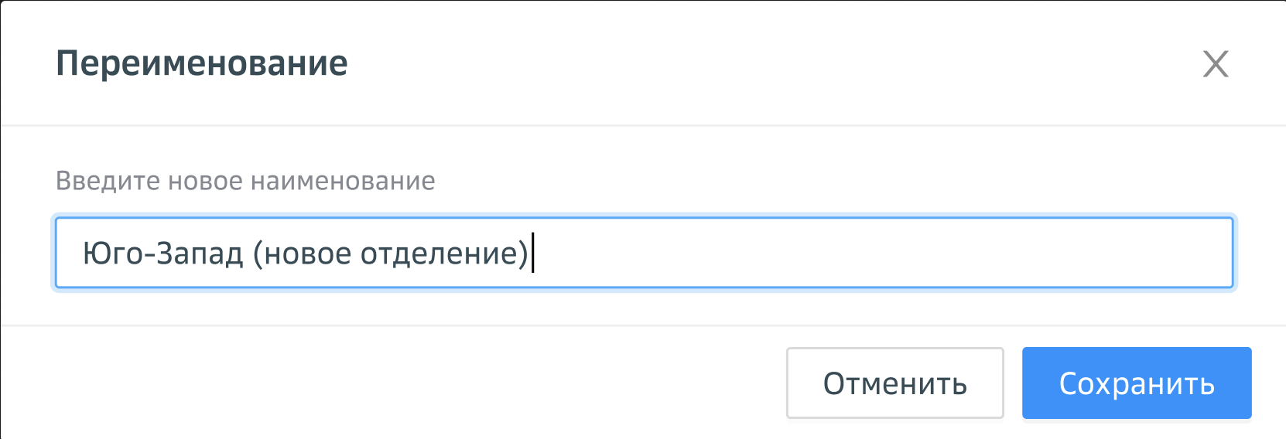Click the word Юго-Запад in the input

pyautogui.click(x=162, y=254)
